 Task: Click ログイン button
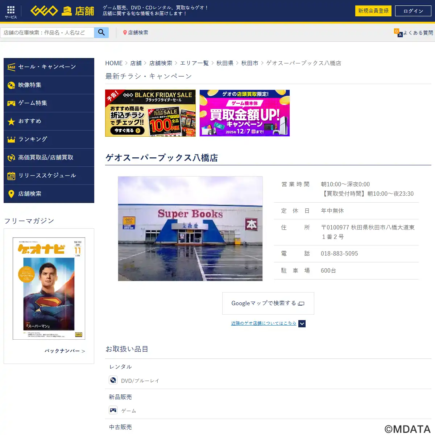(x=413, y=11)
